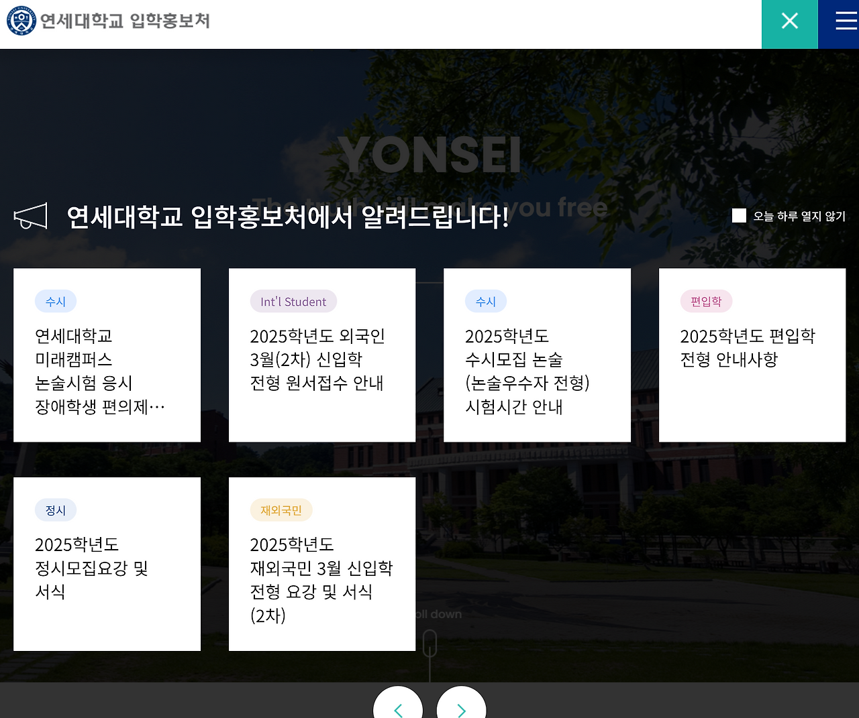Open the 2025학년도 편입학 전형 안내사항 notice
The width and height of the screenshot is (859, 718).
[752, 355]
